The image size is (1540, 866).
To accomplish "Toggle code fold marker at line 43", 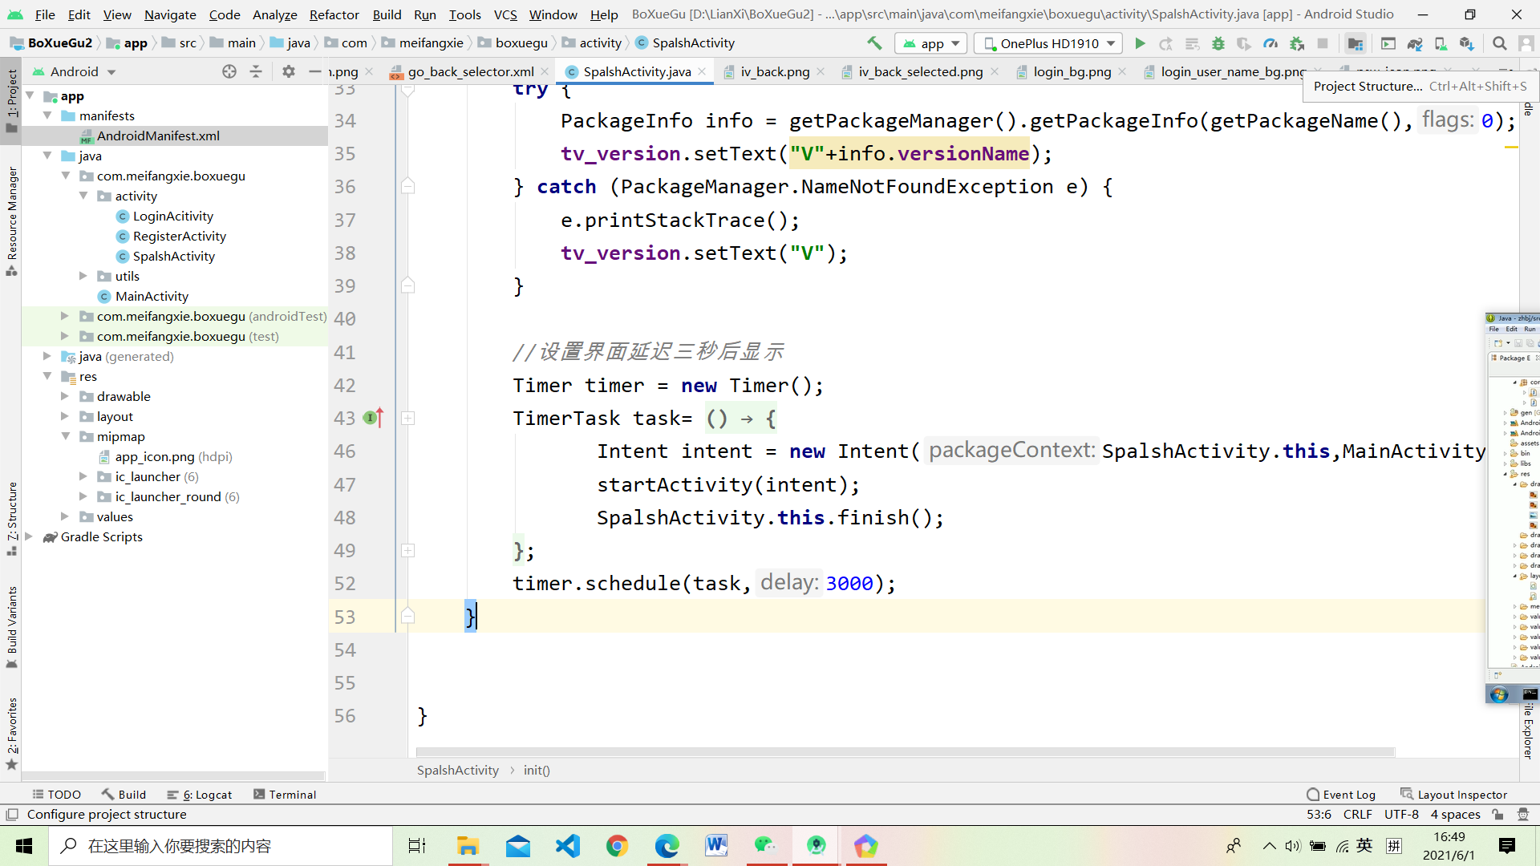I will [x=407, y=418].
